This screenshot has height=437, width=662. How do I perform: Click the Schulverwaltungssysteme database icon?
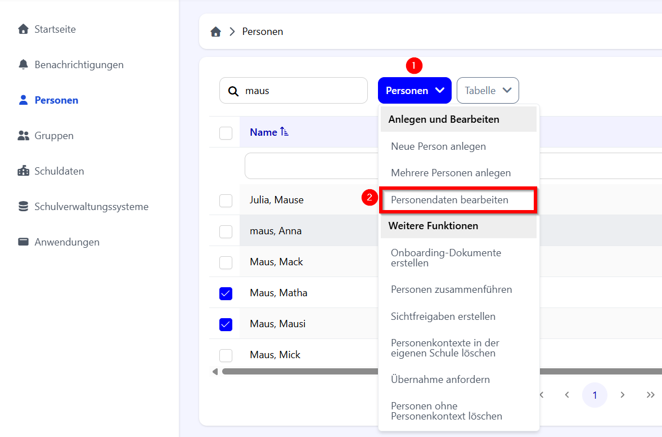pyautogui.click(x=23, y=207)
